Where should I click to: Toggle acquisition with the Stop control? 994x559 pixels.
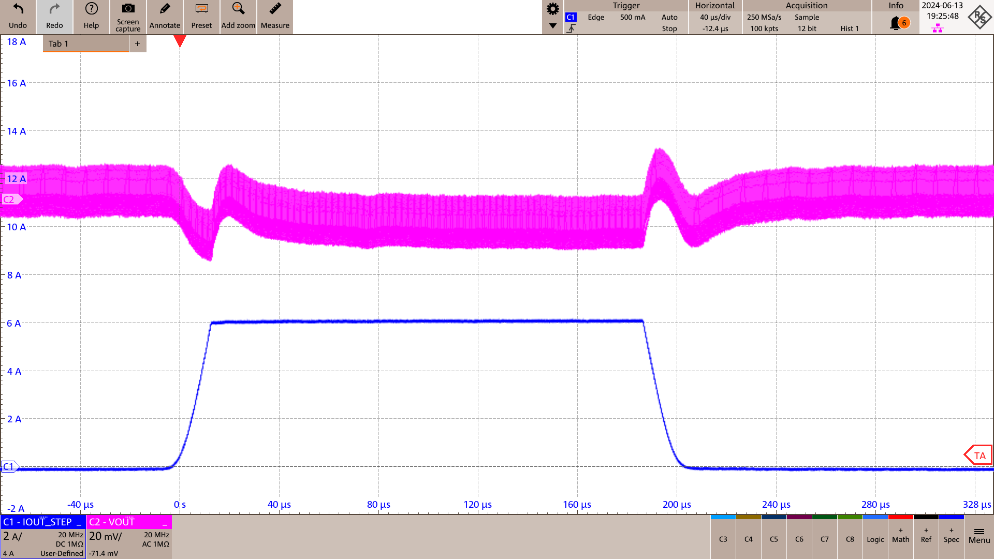point(669,28)
